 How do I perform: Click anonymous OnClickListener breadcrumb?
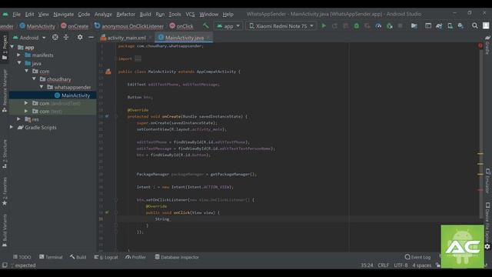129,26
